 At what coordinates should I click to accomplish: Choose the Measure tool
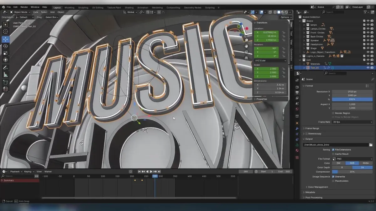pyautogui.click(x=6, y=75)
